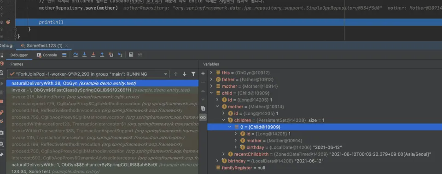Click the duplicate watch copy icon
Image resolution: width=442 pixels, height=174 pixels.
(x=203, y=108)
